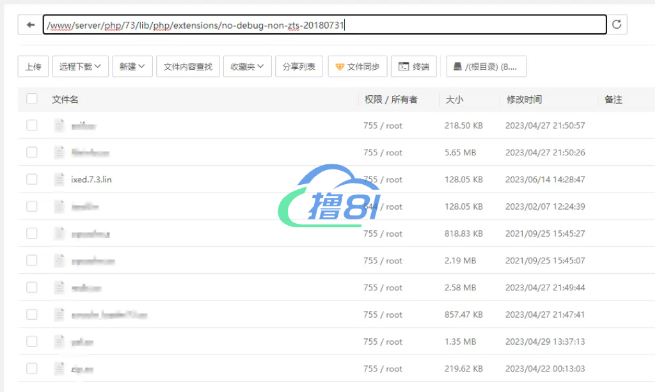The width and height of the screenshot is (659, 392).
Task: Click the refresh icon beside path bar
Action: point(617,25)
